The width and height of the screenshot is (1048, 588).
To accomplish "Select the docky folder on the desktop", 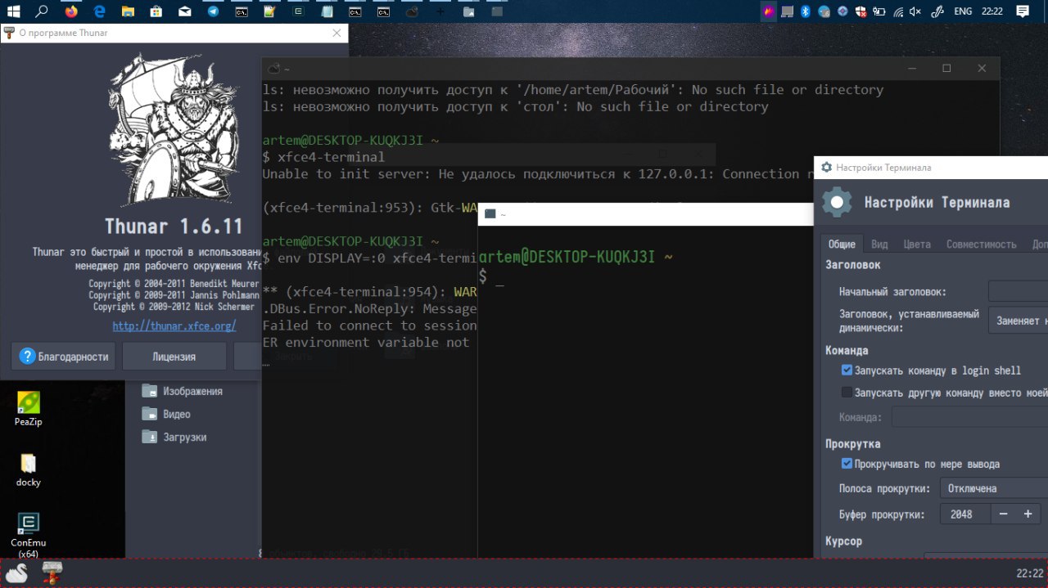I will pos(28,470).
